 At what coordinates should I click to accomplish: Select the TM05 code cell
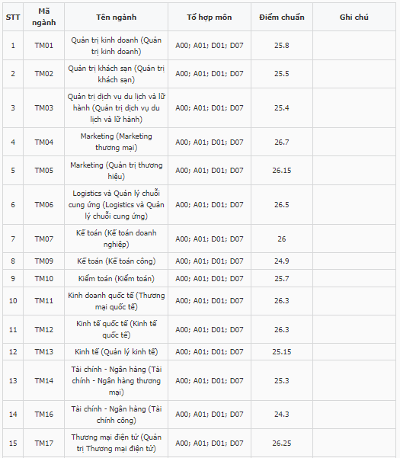(43, 170)
